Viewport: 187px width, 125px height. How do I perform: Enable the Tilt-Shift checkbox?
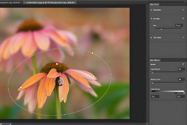coord(183,37)
